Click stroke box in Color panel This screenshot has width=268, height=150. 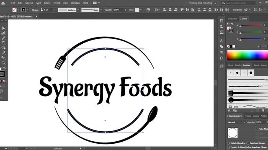click(231, 30)
